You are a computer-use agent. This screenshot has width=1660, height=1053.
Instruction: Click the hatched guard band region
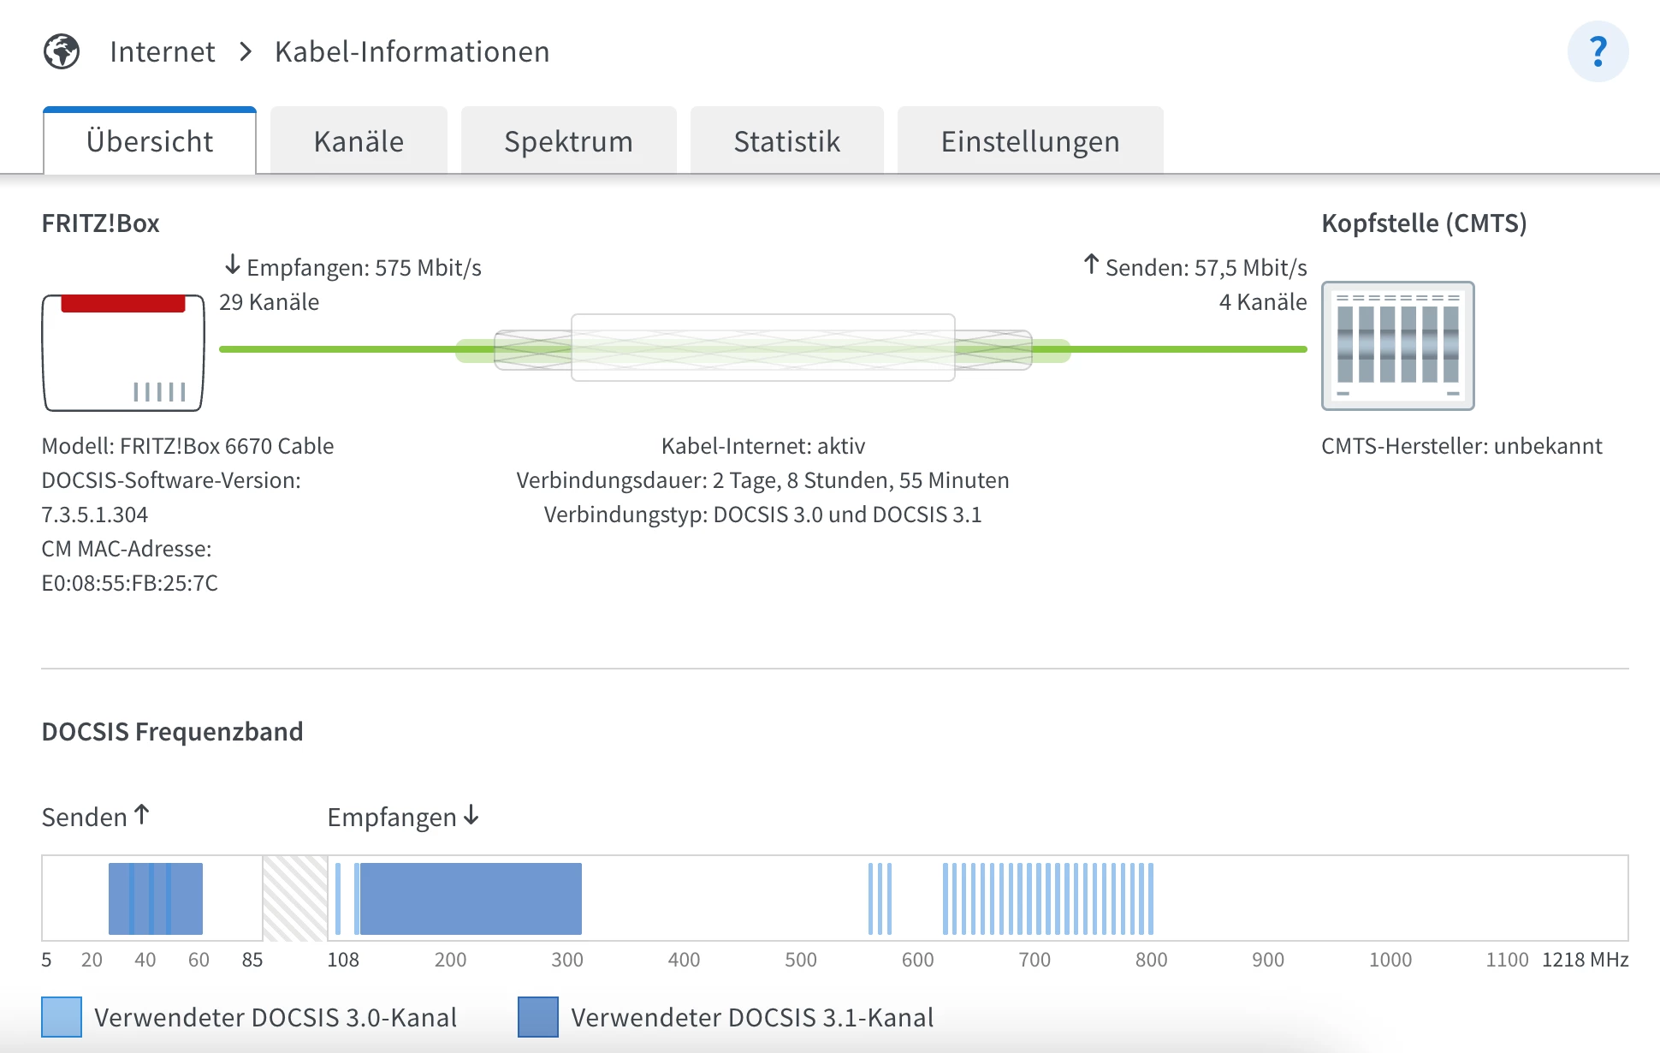coord(295,899)
